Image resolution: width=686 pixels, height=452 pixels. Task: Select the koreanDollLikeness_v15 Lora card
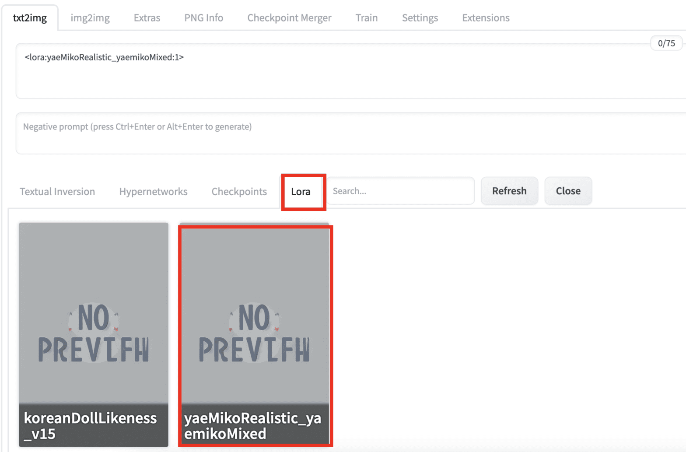(93, 335)
